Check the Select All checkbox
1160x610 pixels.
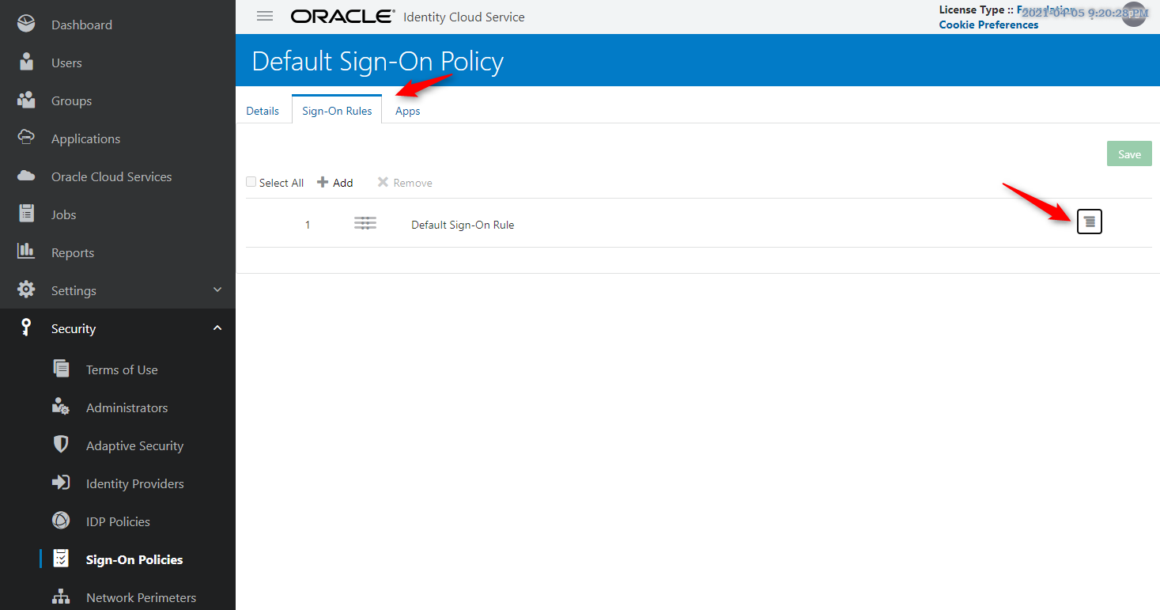[x=251, y=181]
